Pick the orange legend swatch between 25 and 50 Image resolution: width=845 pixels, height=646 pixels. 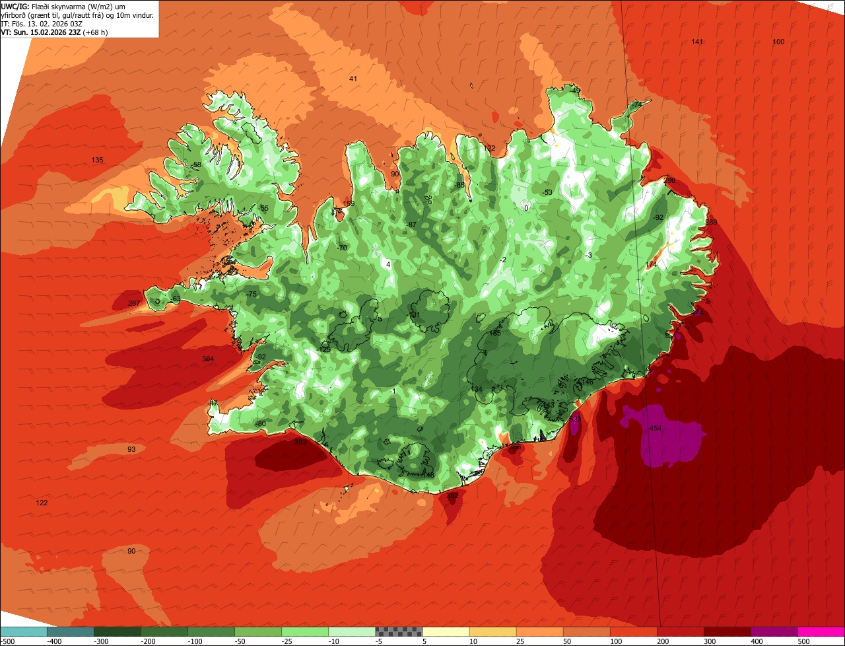[x=539, y=631]
